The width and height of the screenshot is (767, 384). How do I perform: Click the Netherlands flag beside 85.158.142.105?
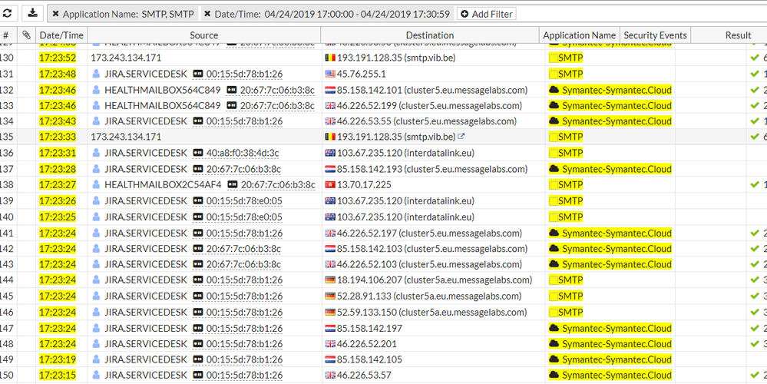[330, 359]
